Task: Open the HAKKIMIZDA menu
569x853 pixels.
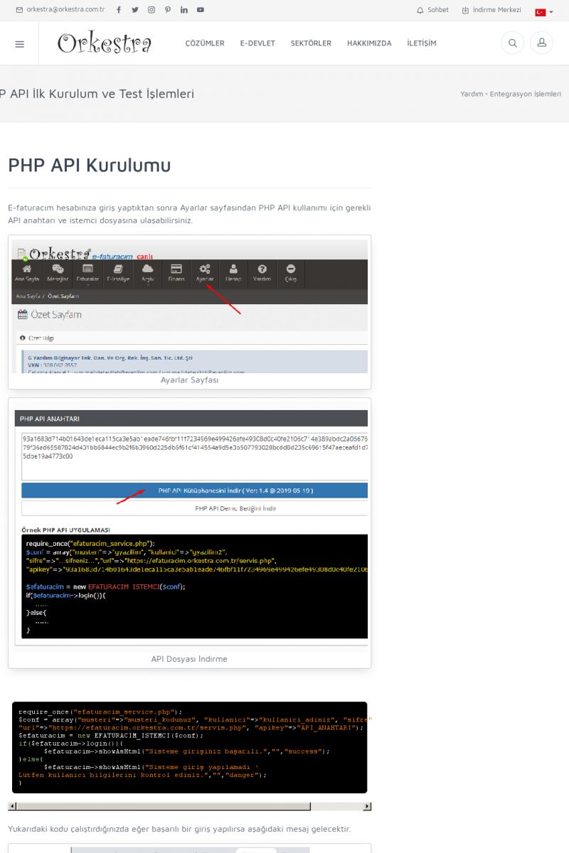Action: 369,43
